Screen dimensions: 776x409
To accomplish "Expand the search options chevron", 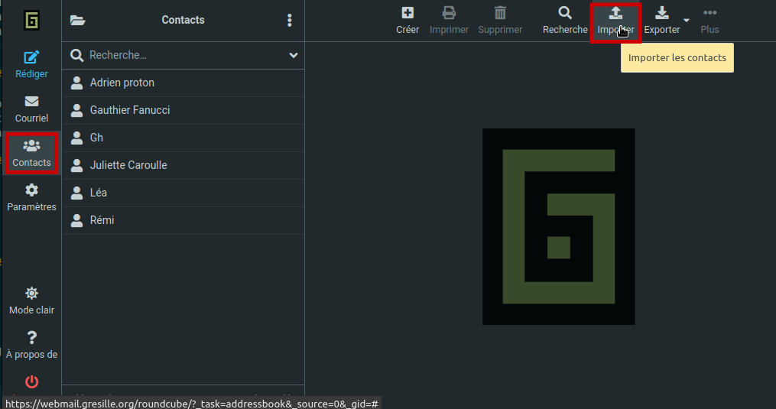I will [x=294, y=55].
